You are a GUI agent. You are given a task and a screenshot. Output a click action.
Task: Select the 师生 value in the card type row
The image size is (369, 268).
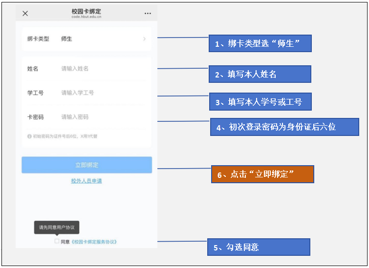(66, 39)
